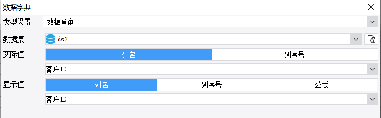The height and width of the screenshot is (118, 381).
Task: Click the 数据集 label
Action: tap(13, 39)
